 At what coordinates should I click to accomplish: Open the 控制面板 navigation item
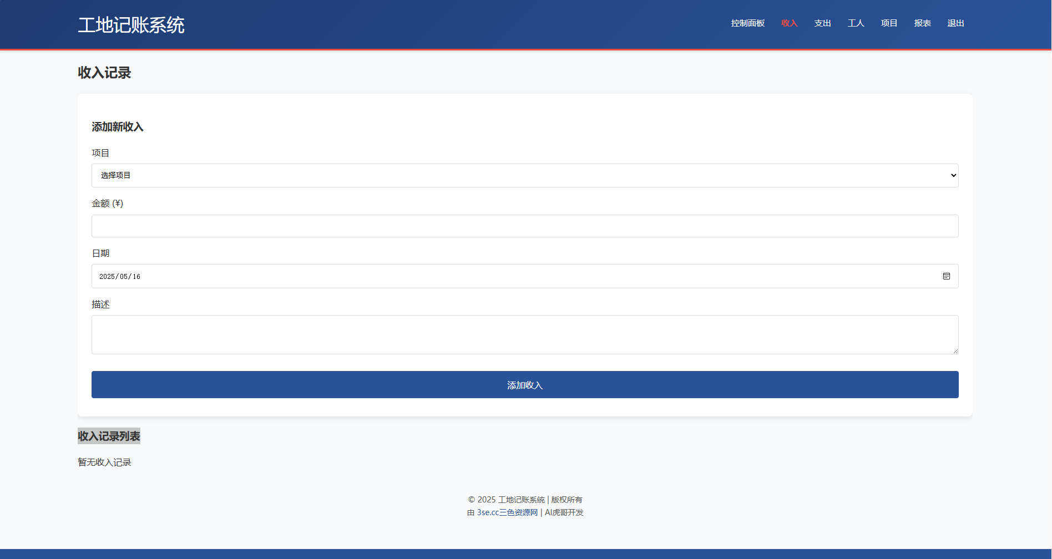click(747, 23)
